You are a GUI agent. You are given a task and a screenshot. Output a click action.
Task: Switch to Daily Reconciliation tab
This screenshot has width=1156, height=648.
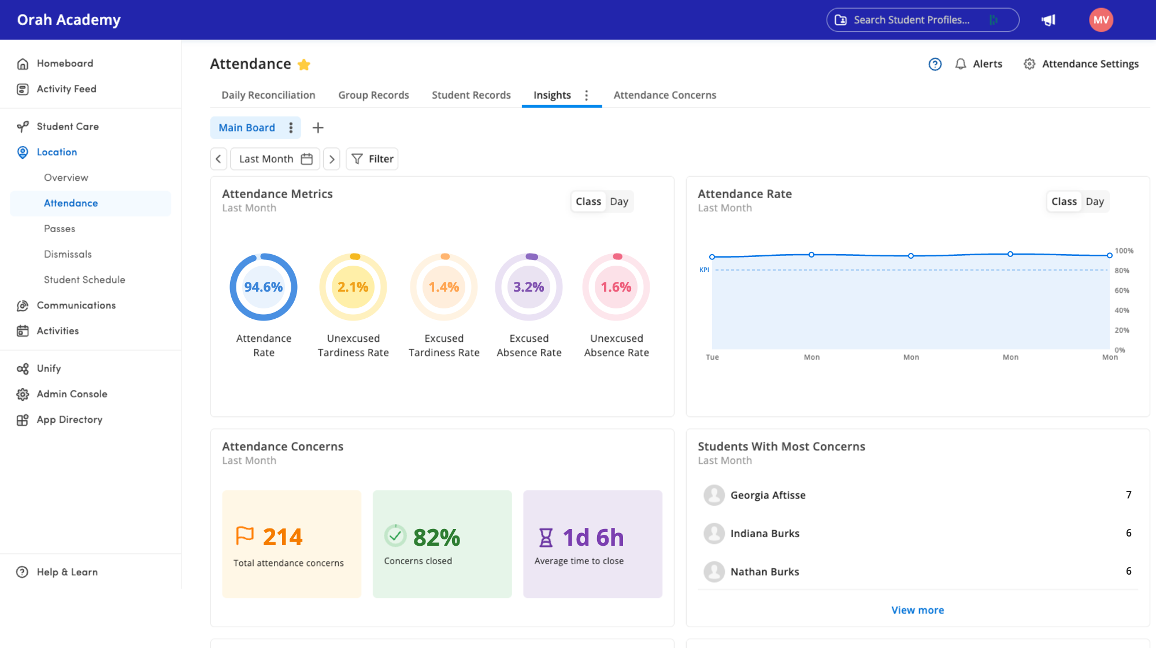click(x=268, y=95)
